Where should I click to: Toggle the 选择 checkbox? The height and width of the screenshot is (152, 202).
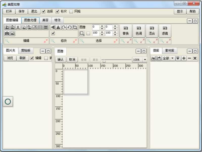44,11
